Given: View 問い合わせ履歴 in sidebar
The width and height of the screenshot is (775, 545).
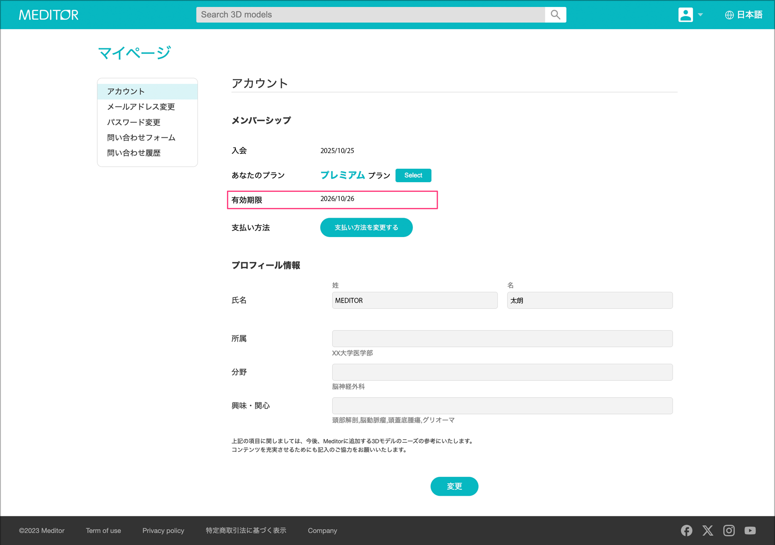Looking at the screenshot, I should (x=134, y=153).
